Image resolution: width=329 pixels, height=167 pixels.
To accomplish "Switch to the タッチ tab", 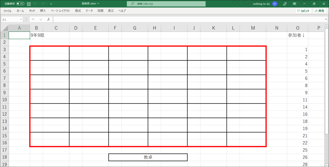I will pos(32,11).
